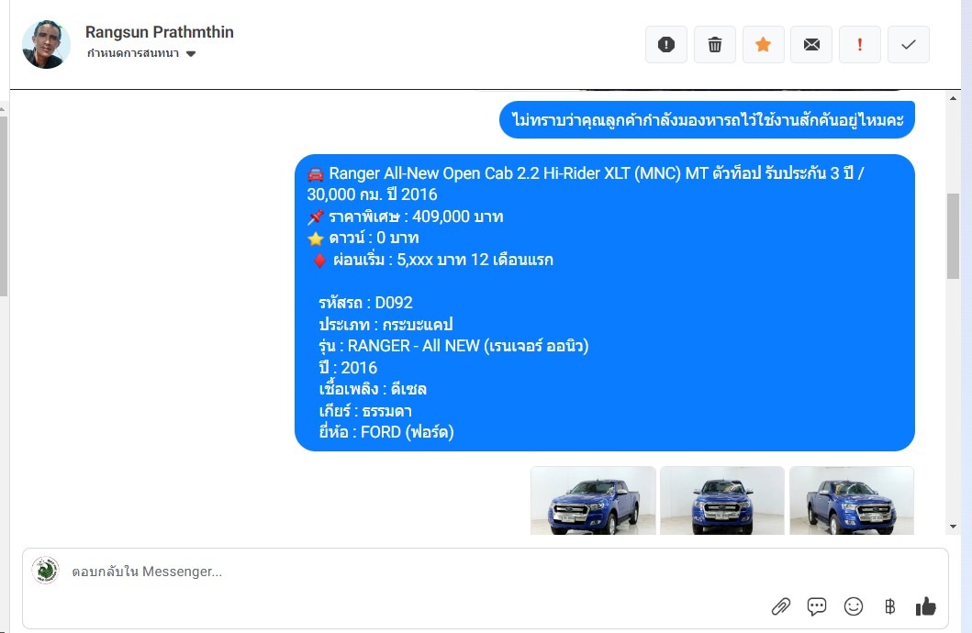
Task: Attach a file using the paperclip icon
Action: [x=780, y=606]
